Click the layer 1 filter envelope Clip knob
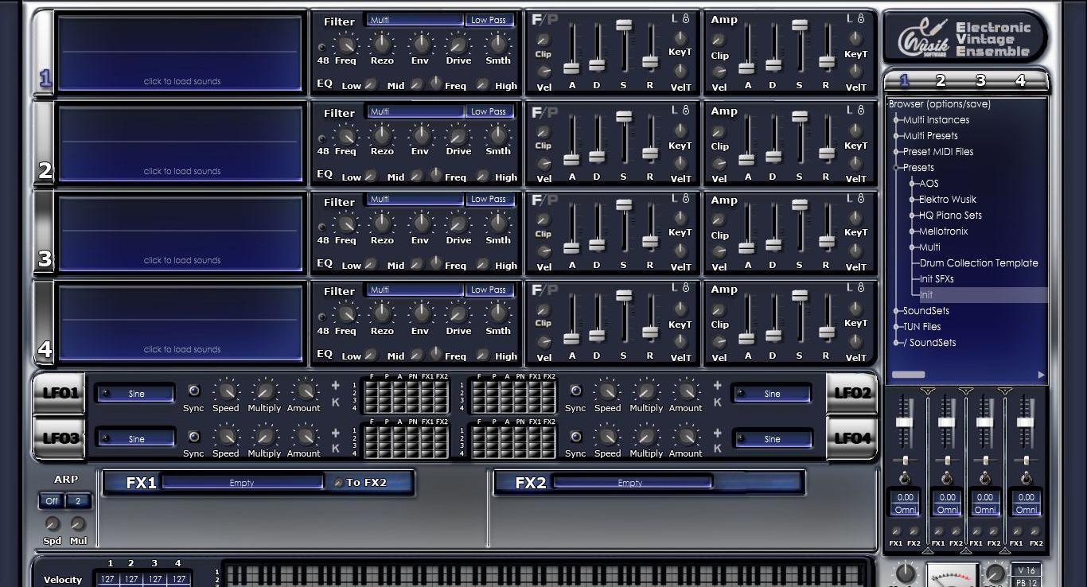 [x=543, y=40]
